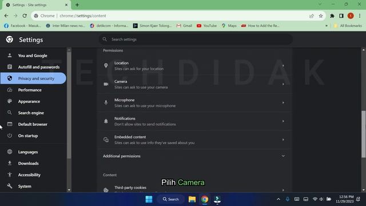
Task: Click the search magnifier in Search settings
Action: (105, 39)
